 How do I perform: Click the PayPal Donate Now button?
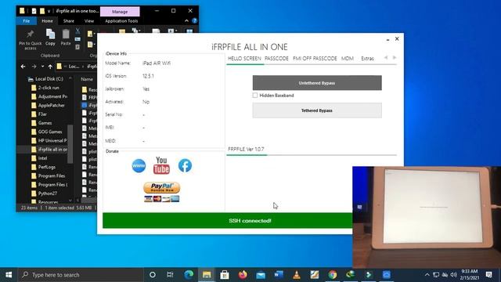tap(162, 188)
